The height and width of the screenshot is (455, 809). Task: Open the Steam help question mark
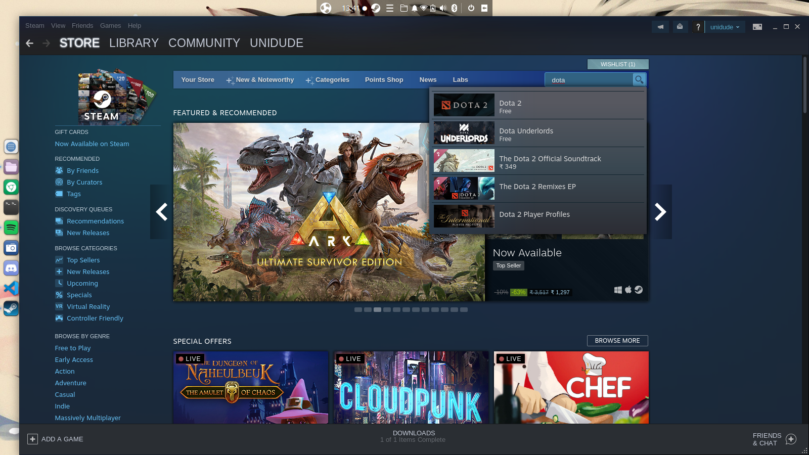[698, 27]
